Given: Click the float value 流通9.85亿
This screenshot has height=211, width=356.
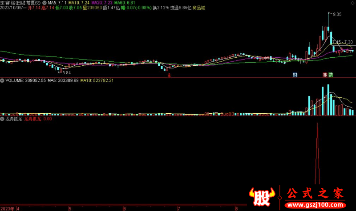Looking at the screenshot, I should (x=181, y=8).
